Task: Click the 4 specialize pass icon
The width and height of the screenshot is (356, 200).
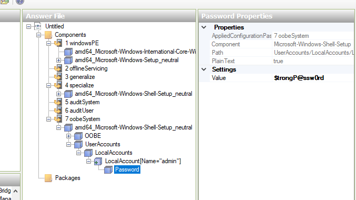Action: (58, 85)
